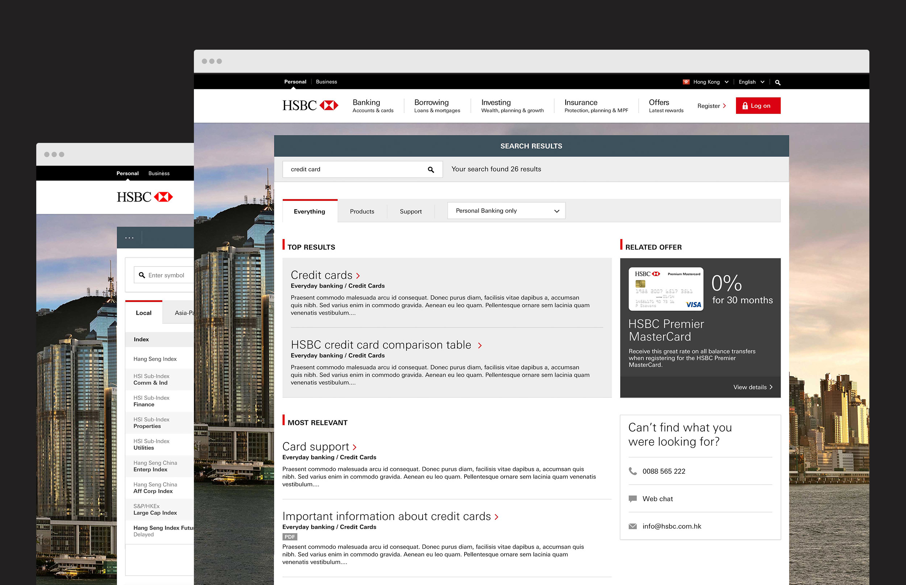906x585 pixels.
Task: Open the English language dropdown
Action: tap(751, 82)
